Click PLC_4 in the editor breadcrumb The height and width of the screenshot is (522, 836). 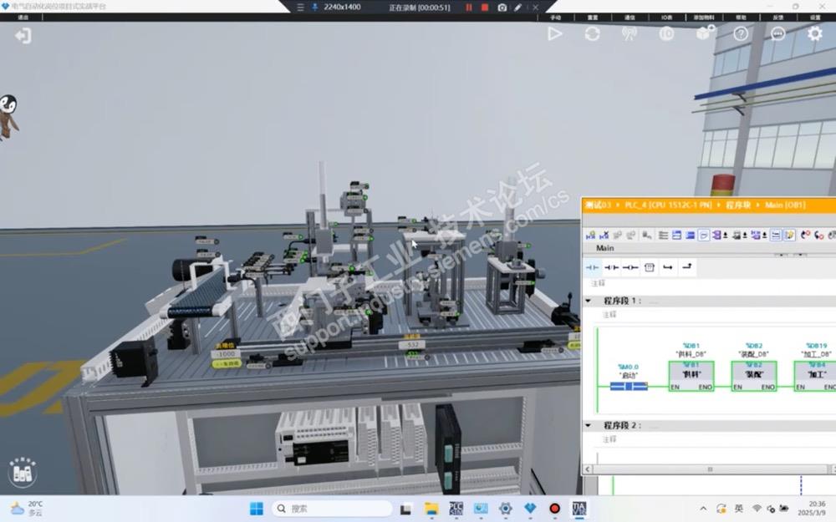[x=669, y=205]
